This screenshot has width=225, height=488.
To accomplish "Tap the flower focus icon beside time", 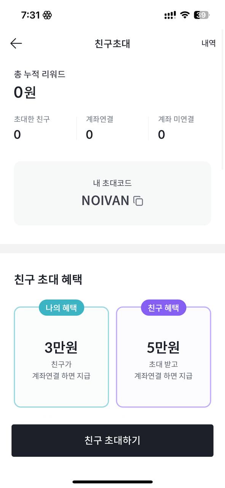I will click(x=47, y=15).
